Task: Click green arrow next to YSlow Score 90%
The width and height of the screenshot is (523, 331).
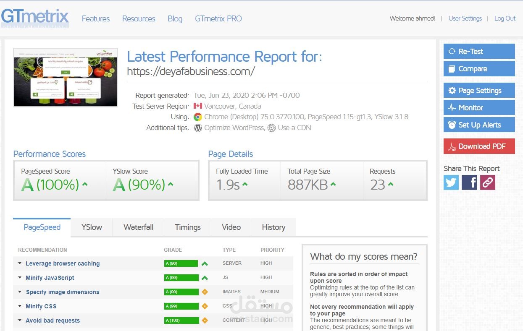Action: (171, 184)
